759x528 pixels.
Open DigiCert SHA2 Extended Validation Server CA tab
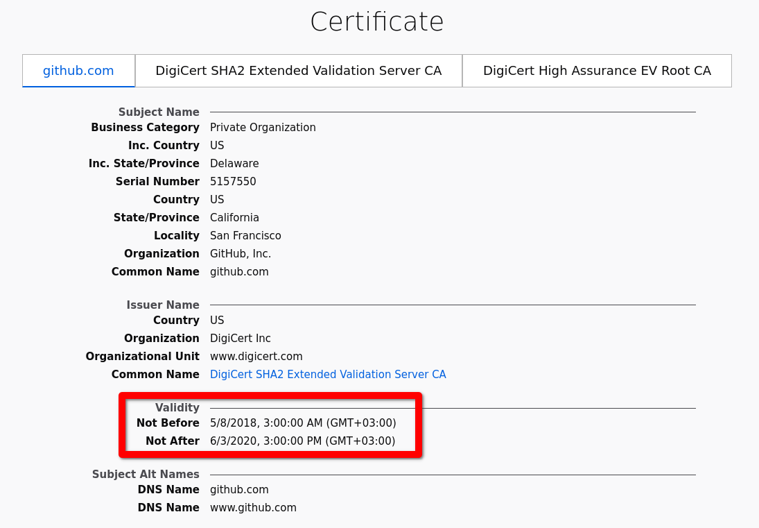click(299, 71)
